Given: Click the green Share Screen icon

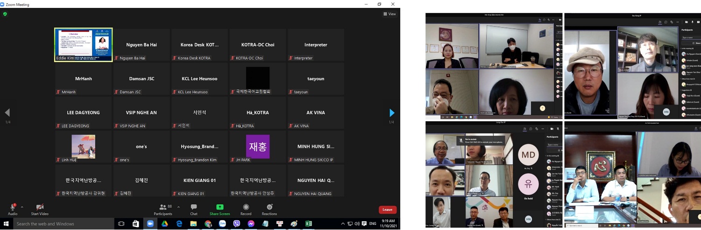Looking at the screenshot, I should (x=220, y=207).
